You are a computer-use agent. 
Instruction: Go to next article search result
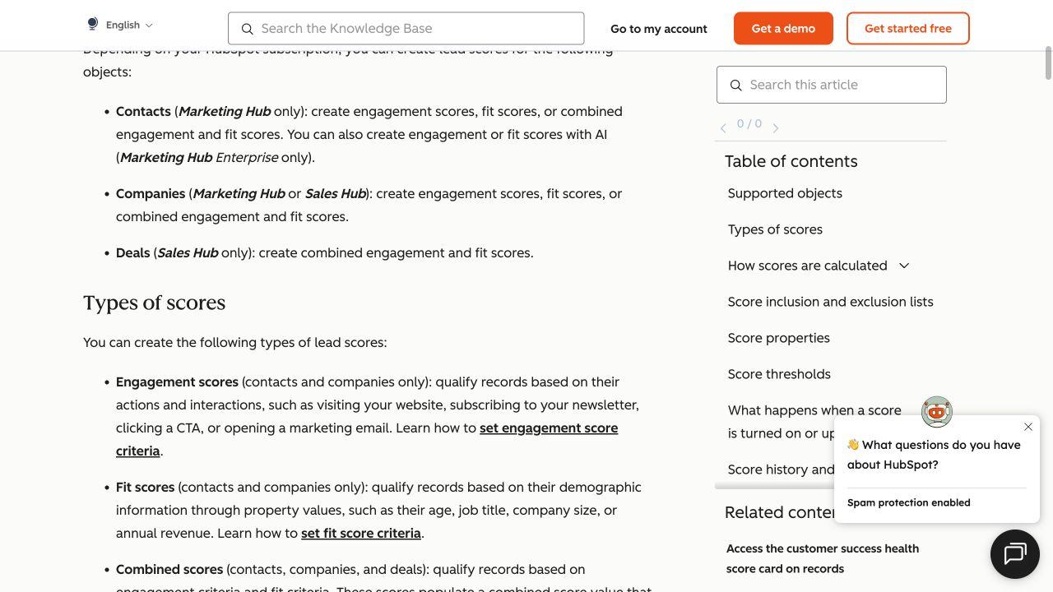775,127
